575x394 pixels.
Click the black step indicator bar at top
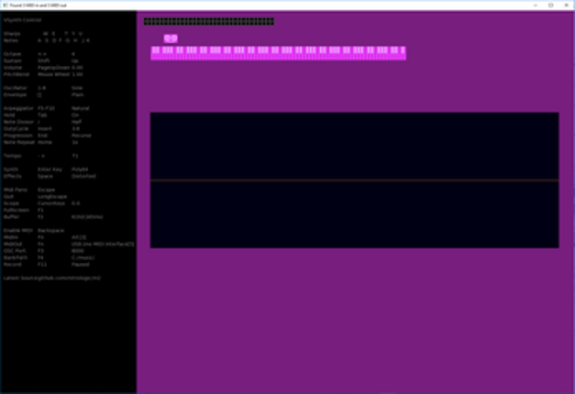(208, 21)
